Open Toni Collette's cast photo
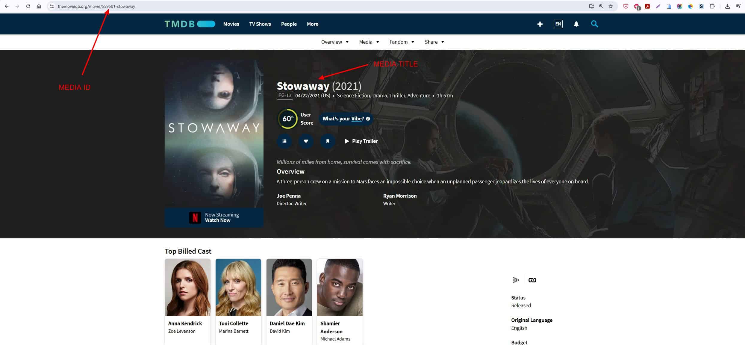Viewport: 745px width, 345px height. tap(238, 287)
